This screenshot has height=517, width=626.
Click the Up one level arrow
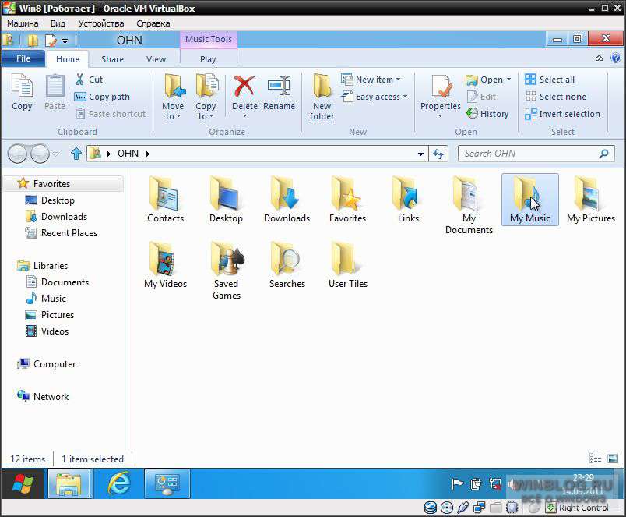click(76, 154)
